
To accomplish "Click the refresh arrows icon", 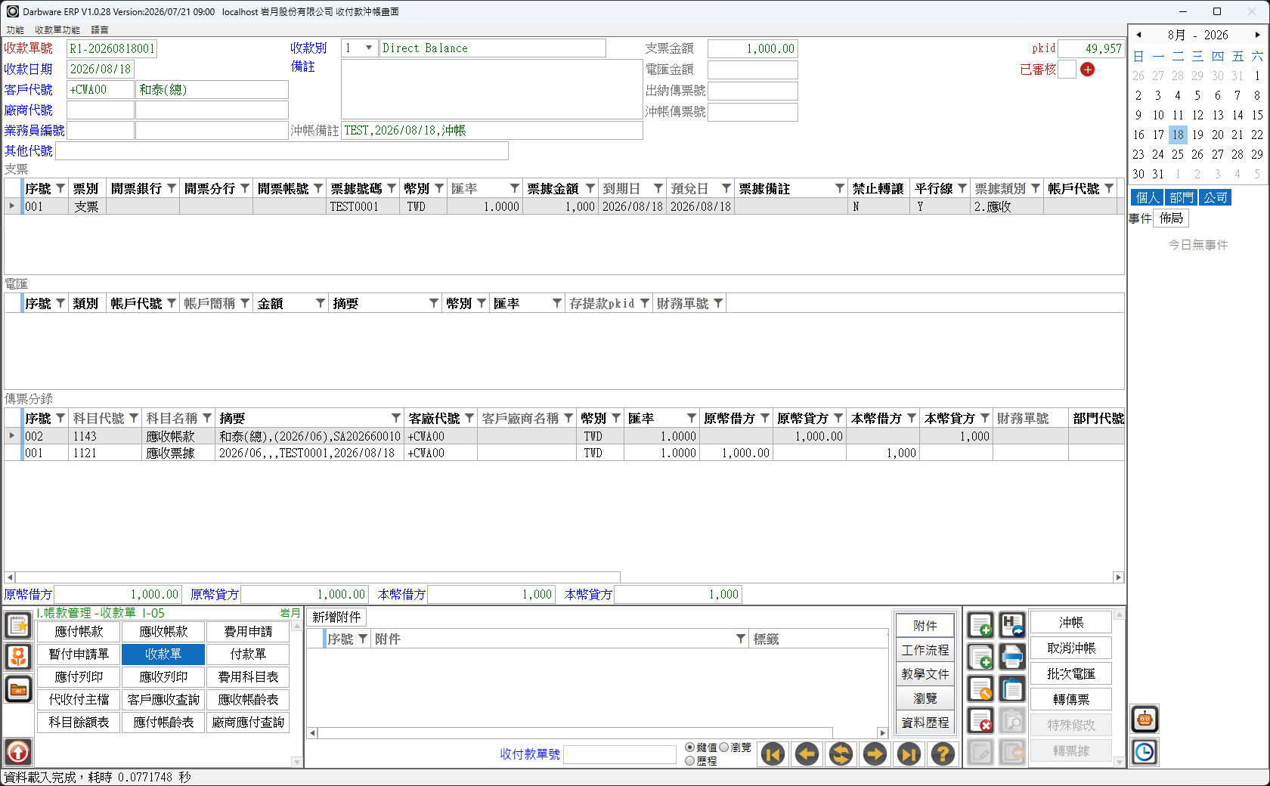I will pos(841,754).
